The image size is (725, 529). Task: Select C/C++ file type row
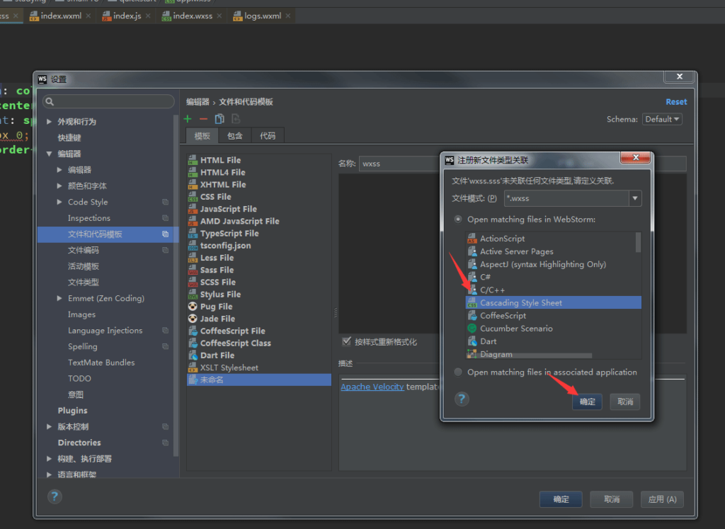pos(554,290)
